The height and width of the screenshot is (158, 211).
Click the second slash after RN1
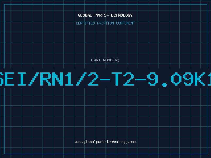coord(81,79)
